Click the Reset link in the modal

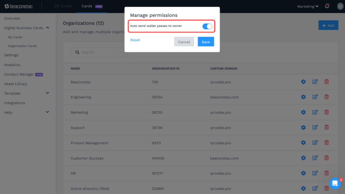(135, 40)
